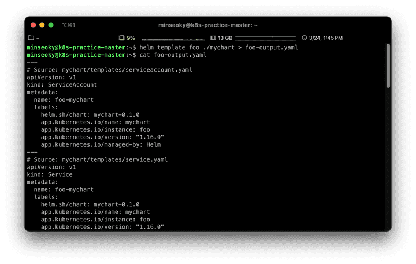Click the serviceaccount.yaml source comment line

click(x=109, y=70)
